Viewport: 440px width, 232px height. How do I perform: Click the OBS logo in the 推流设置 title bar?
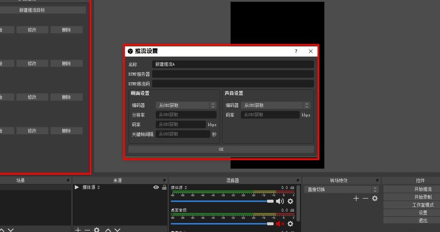(130, 51)
